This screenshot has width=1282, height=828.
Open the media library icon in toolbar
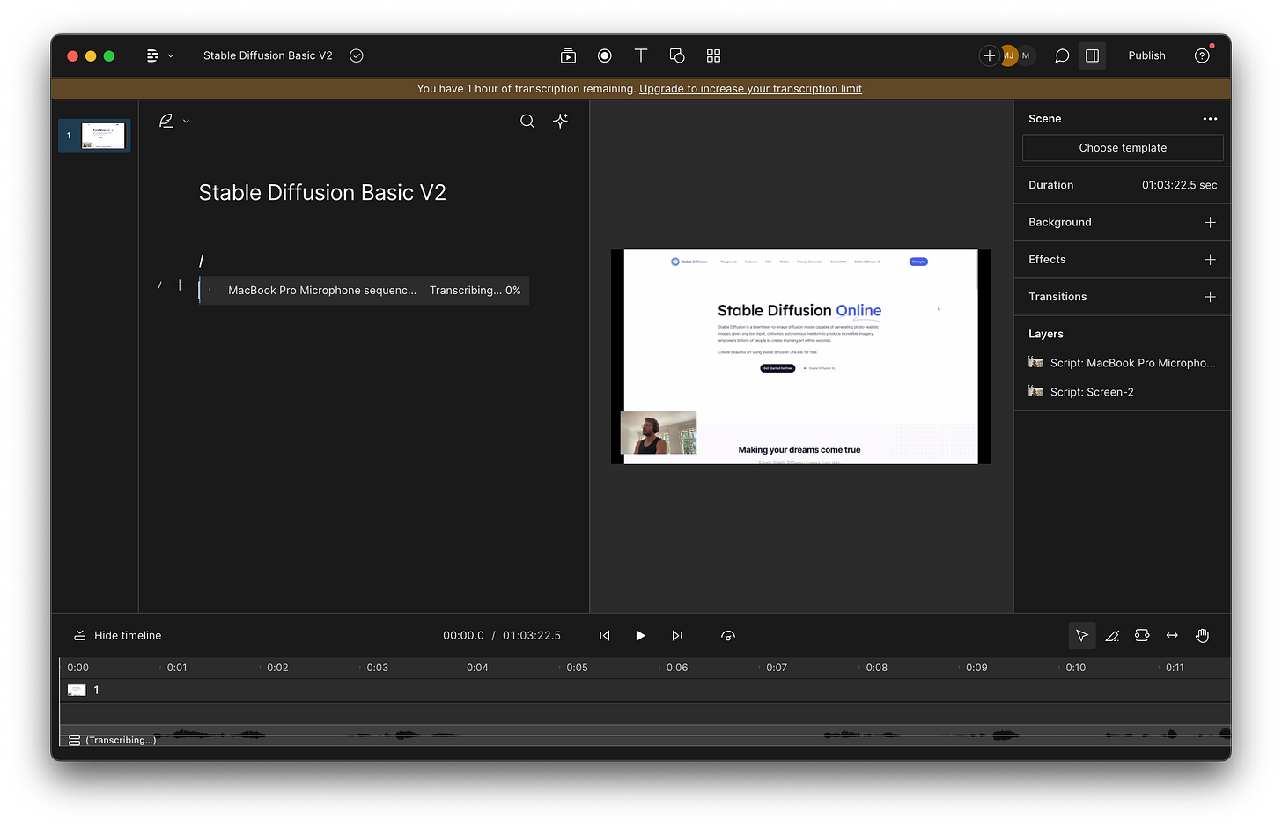tap(568, 55)
